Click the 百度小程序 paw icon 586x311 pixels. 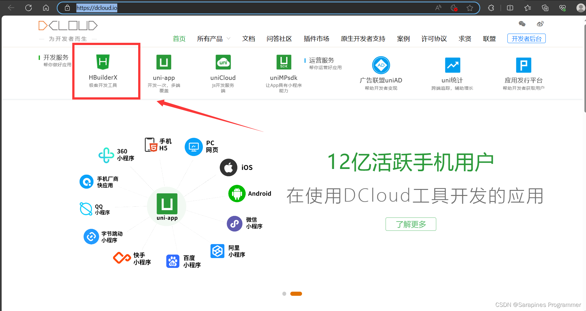(x=173, y=261)
